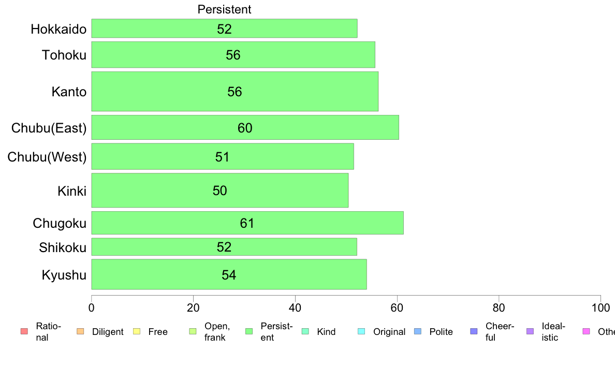Screen dimensions: 615x381
Task: Click the Polite legend swatch
Action: point(418,331)
